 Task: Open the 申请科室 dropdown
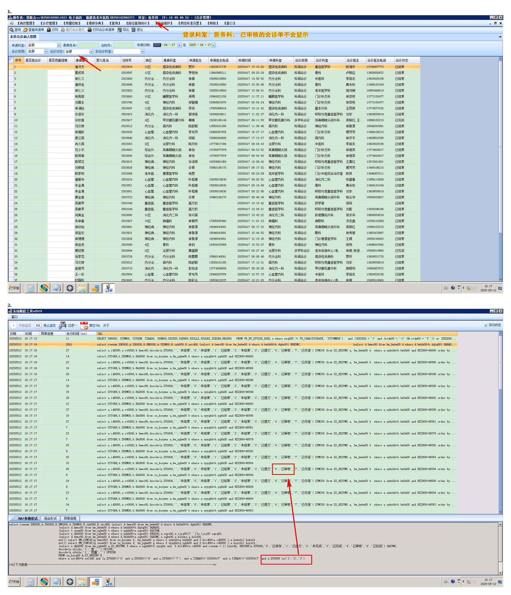click(x=59, y=45)
